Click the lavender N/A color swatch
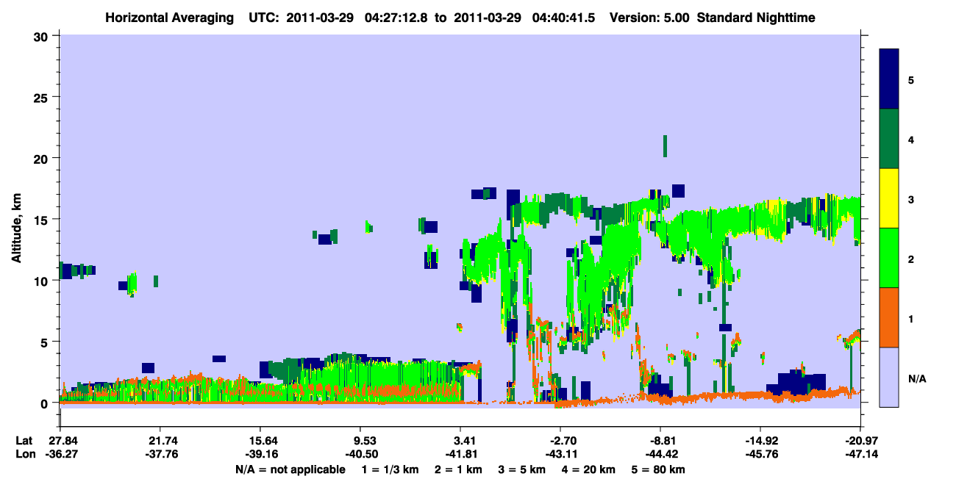 [889, 377]
